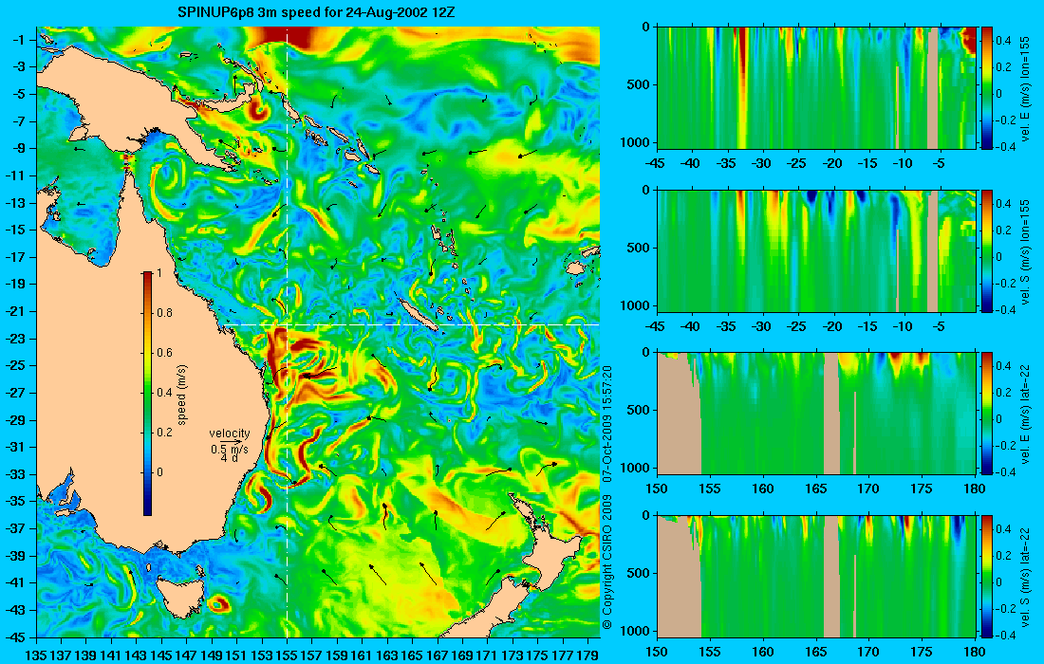Click colorbar of 'vel. S (m/s) lon=155' panel
The height and width of the screenshot is (664, 1044).
(x=987, y=250)
